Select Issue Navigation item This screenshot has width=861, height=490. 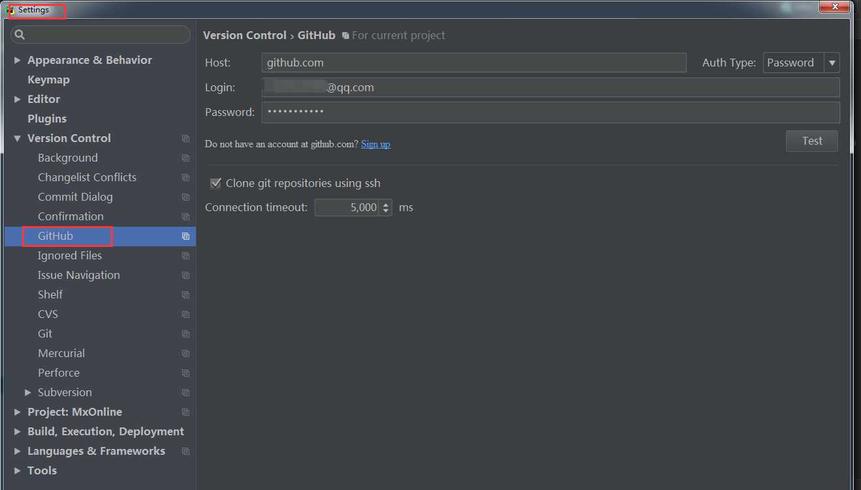coord(79,275)
